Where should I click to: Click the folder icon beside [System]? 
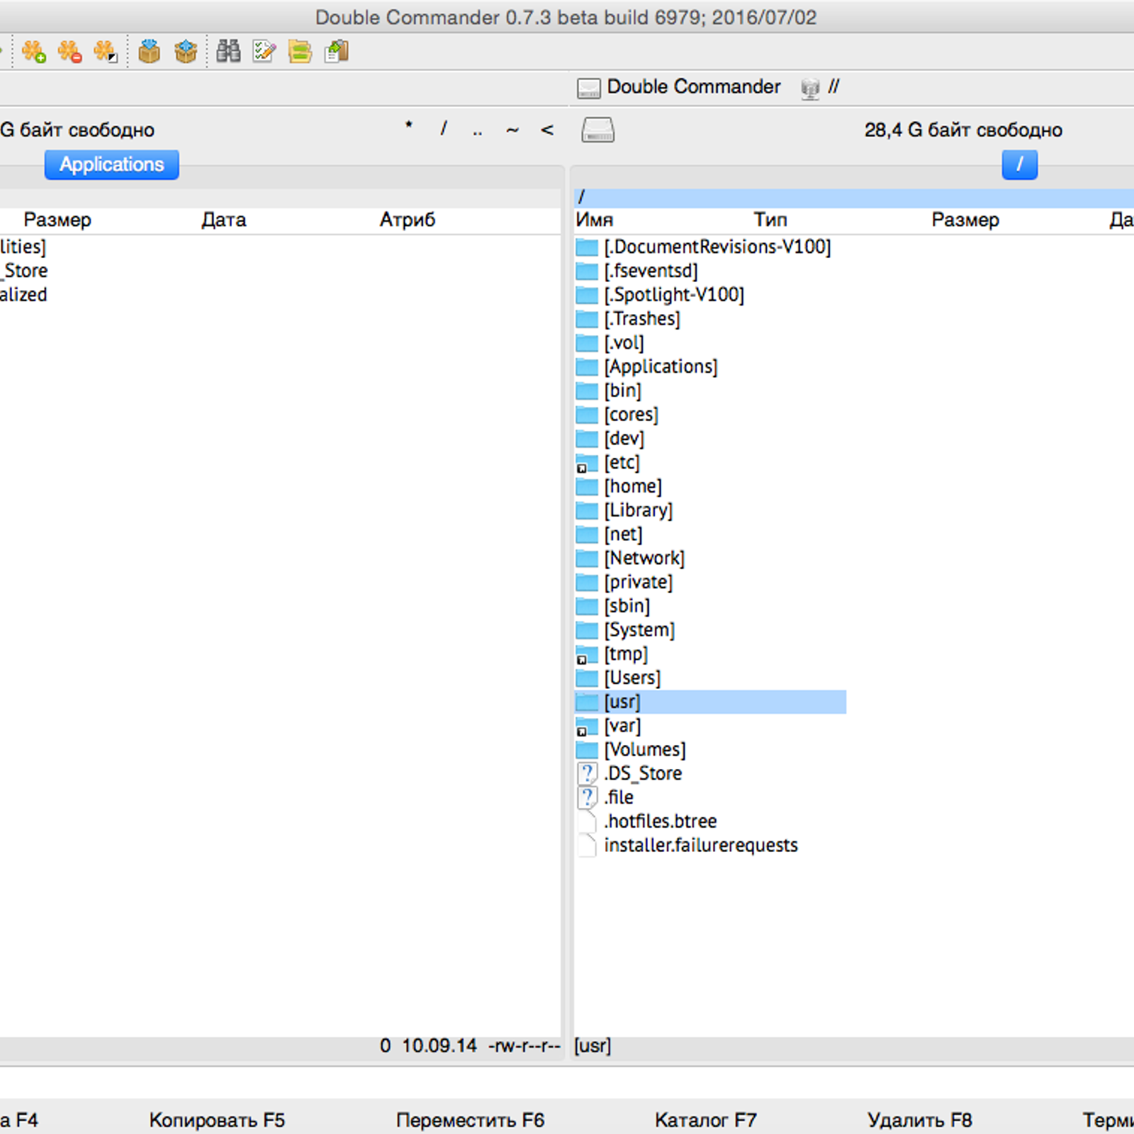coord(587,630)
